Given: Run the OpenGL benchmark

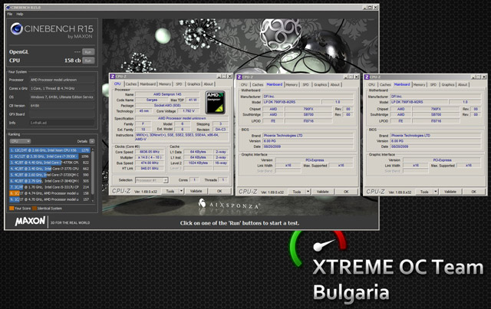Looking at the screenshot, I should 88,52.
